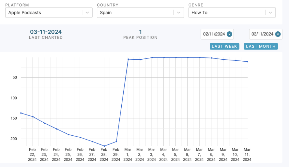The width and height of the screenshot is (289, 167).
Task: Clear the 02/11/2024 start date
Action: click(x=229, y=34)
